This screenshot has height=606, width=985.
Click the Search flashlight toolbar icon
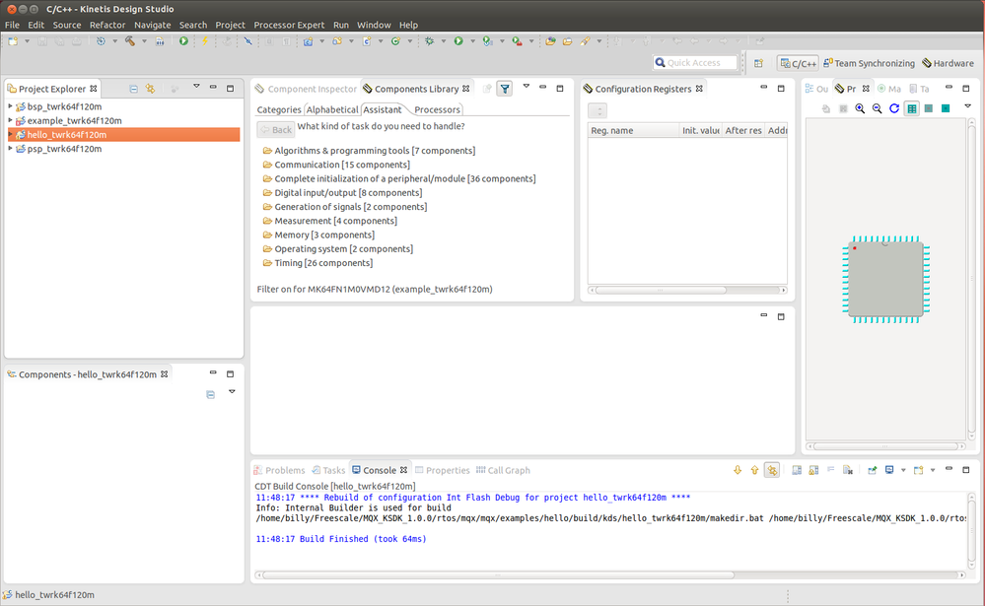click(585, 40)
